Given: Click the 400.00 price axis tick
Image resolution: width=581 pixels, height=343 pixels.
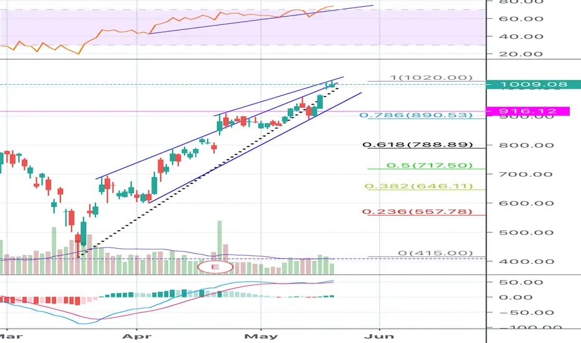Looking at the screenshot, I should pyautogui.click(x=526, y=261).
